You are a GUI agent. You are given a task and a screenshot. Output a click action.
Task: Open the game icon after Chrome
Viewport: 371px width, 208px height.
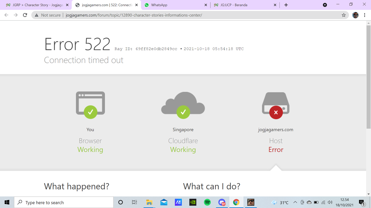click(251, 203)
